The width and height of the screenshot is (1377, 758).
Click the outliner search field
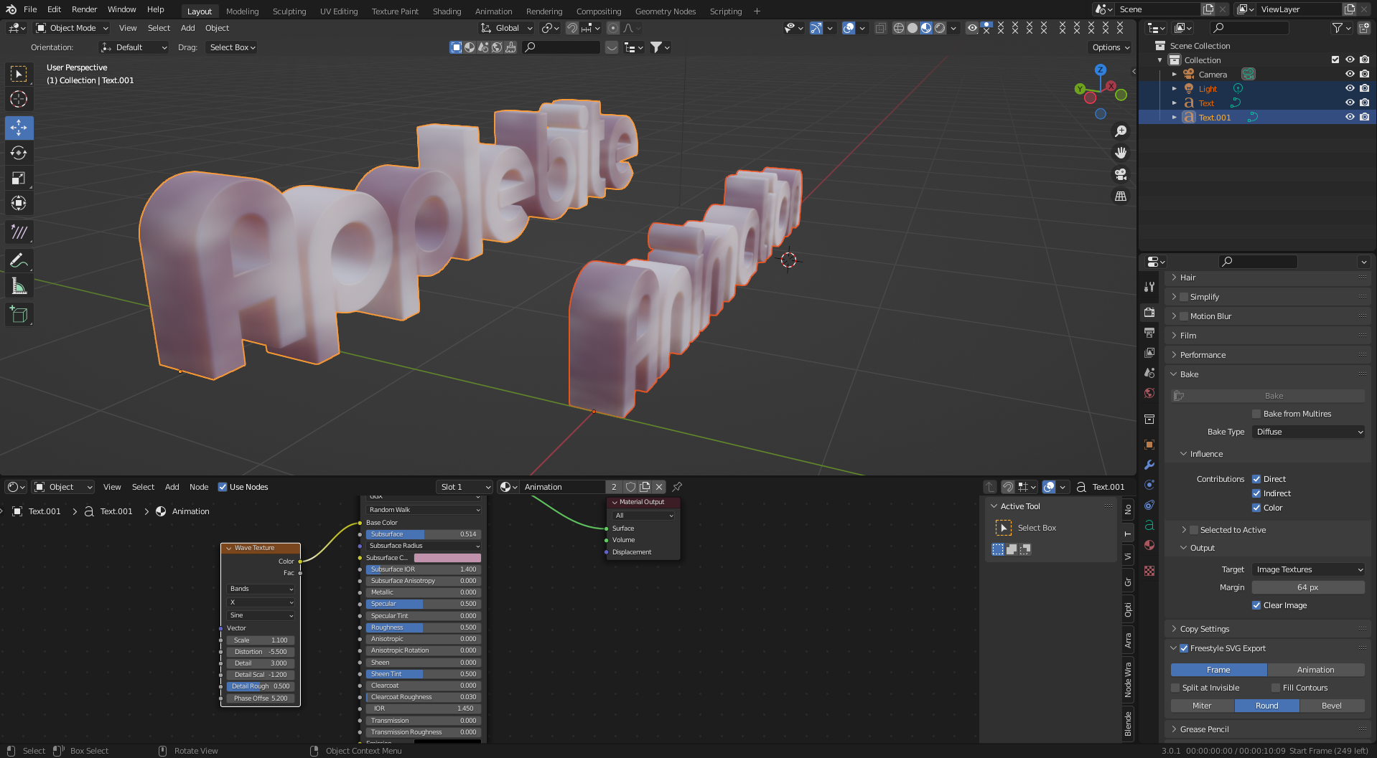click(x=1249, y=28)
